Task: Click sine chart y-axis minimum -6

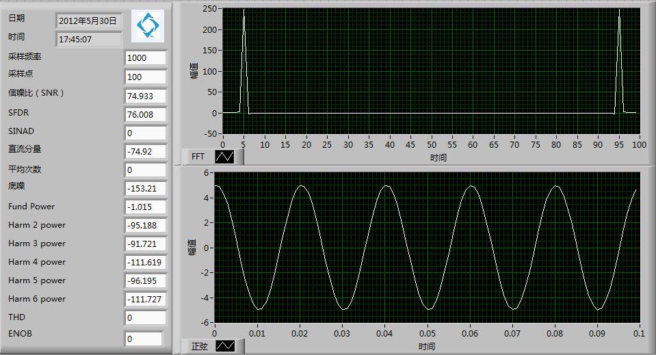Action: point(204,322)
